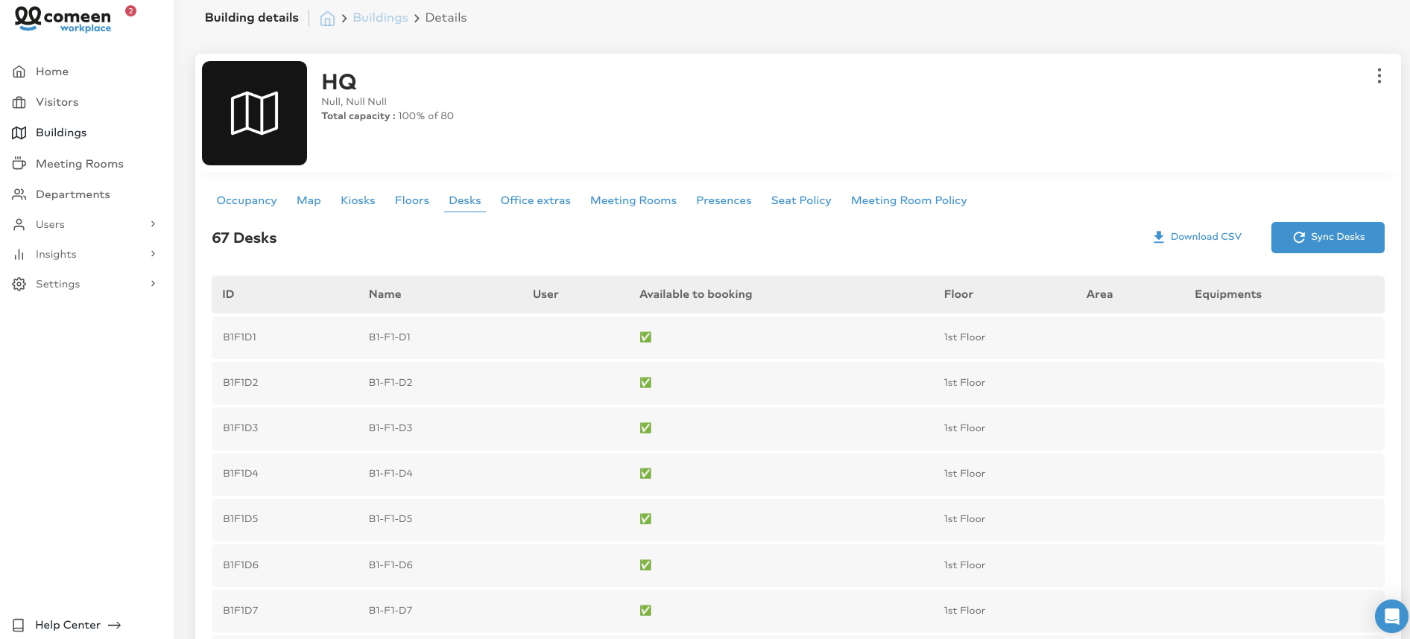This screenshot has height=639, width=1410.
Task: Click the Home sidebar icon
Action: 19,71
